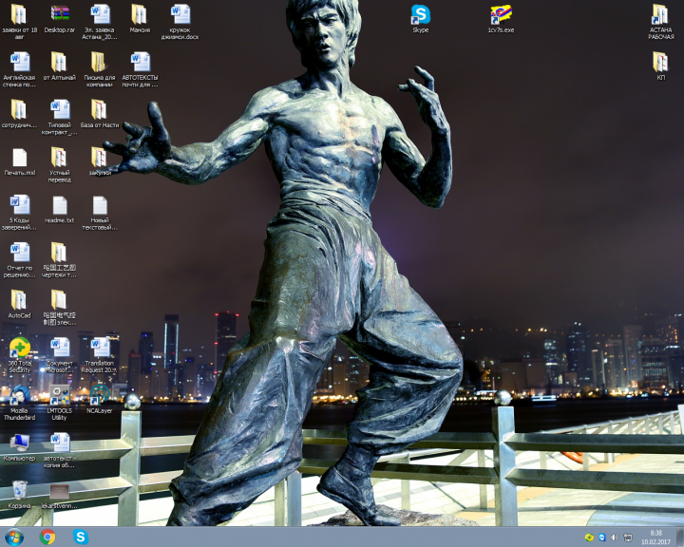Open the TeamViewer tray icon
This screenshot has width=684, height=547.
(x=602, y=538)
